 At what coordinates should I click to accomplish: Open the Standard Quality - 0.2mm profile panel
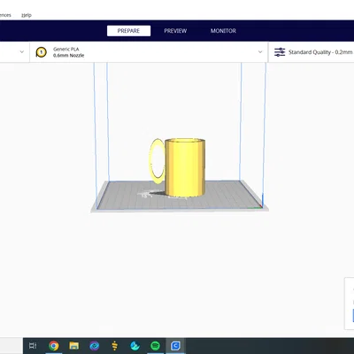[312, 52]
